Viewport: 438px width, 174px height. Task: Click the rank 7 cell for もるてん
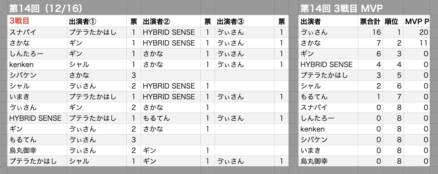pos(399,97)
